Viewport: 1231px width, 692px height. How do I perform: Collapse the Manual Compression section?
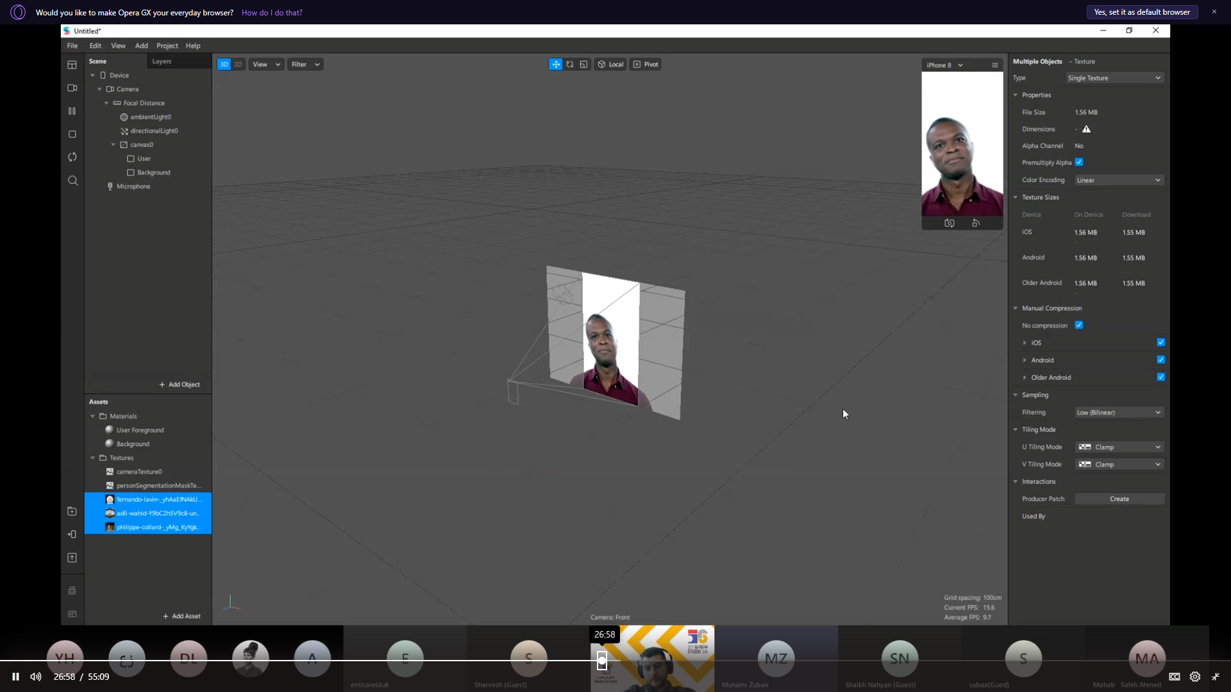1016,308
